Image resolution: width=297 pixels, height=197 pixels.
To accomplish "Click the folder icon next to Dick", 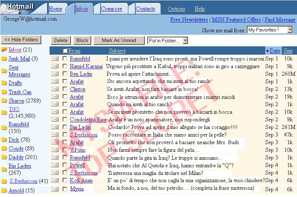I will [4, 140].
